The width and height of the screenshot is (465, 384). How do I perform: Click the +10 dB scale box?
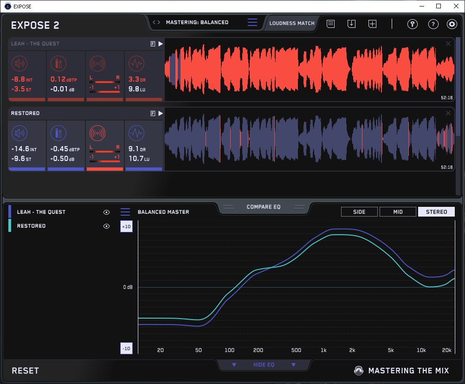[126, 227]
